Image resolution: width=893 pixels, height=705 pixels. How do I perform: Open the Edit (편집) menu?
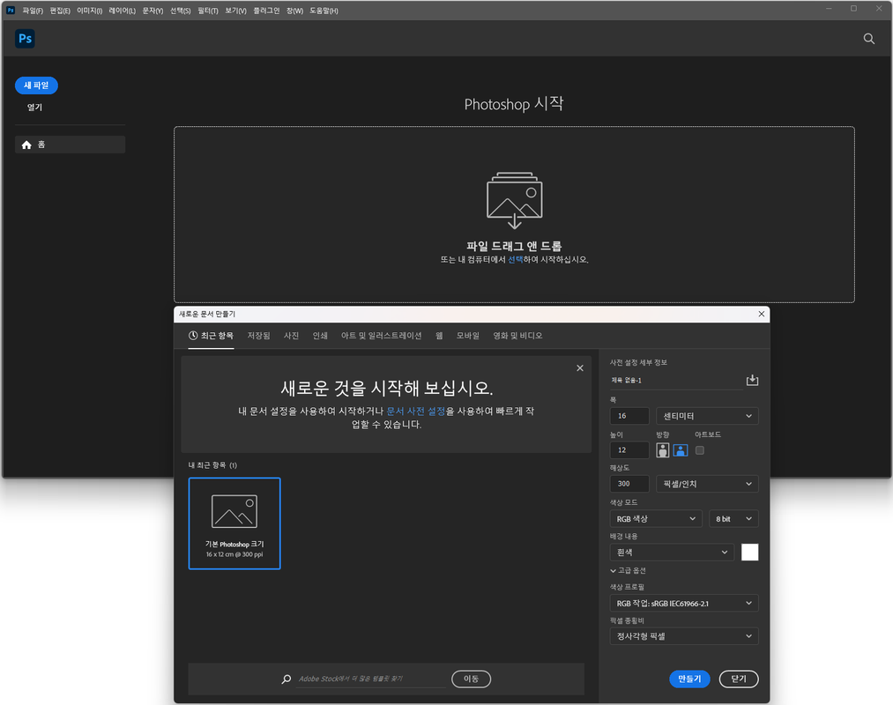(60, 11)
